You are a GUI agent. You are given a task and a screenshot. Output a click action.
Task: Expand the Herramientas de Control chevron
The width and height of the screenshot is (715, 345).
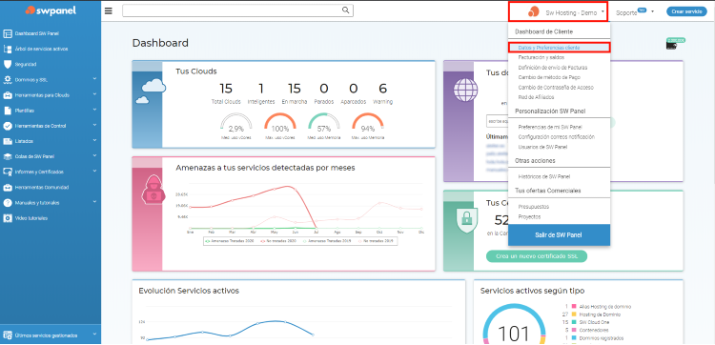(x=94, y=125)
